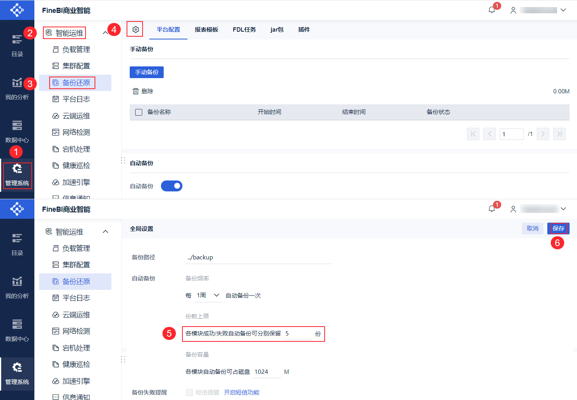Open the user account dropdown on the 手动备份 page
This screenshot has height=400, width=577.
tap(563, 10)
